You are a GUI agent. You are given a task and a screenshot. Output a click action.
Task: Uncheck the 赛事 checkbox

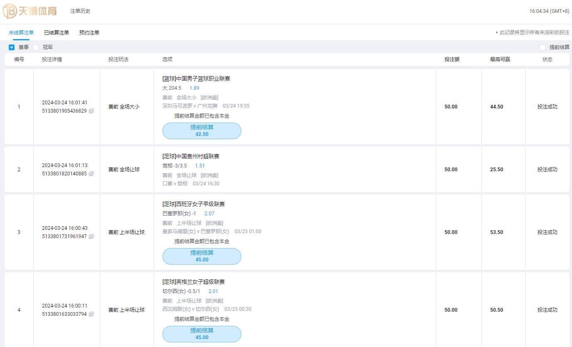(12, 47)
